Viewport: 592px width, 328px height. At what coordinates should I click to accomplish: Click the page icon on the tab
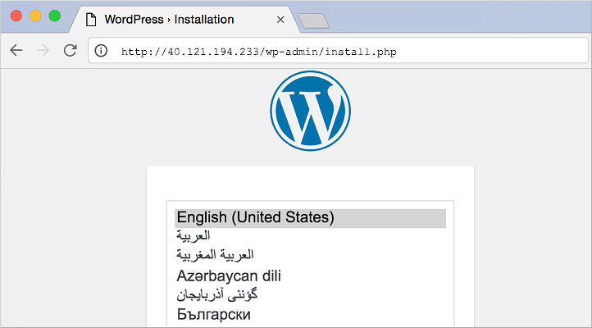tap(91, 20)
